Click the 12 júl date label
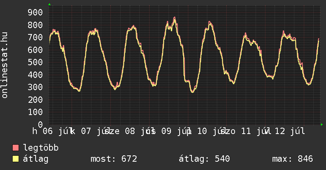Image resolution: width=326 pixels, height=170 pixels. 290,131
